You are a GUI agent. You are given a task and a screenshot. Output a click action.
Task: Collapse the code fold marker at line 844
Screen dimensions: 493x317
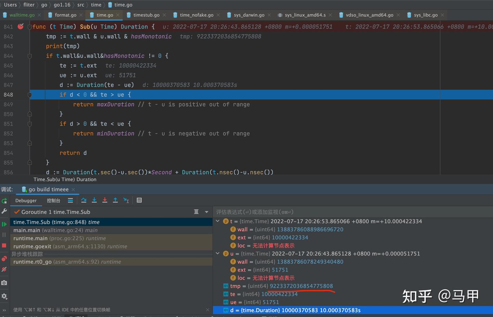(30, 56)
